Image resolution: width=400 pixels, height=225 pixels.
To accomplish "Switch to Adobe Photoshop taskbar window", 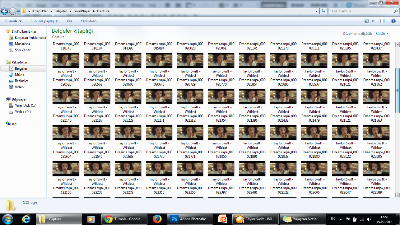I will coord(190,219).
